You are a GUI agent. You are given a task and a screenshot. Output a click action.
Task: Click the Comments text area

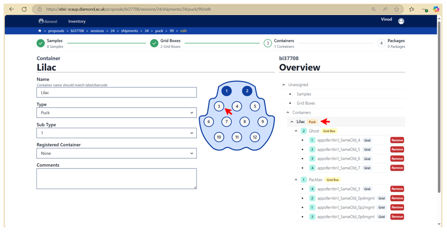(117, 179)
